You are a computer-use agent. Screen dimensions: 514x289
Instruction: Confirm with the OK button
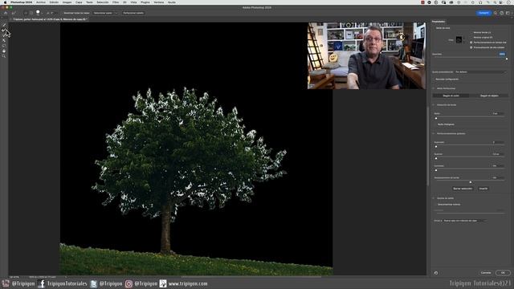pos(503,273)
